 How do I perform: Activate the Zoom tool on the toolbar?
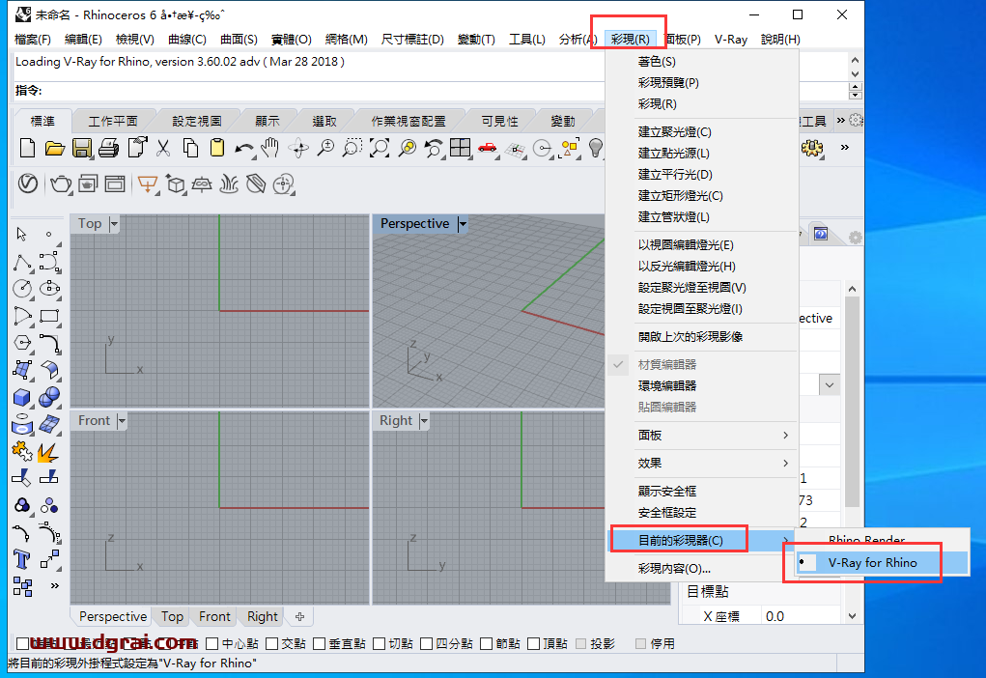click(x=325, y=148)
